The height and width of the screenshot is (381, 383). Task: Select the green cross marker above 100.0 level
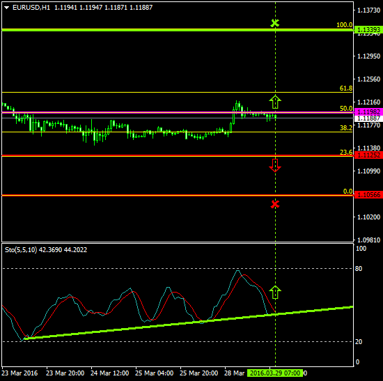coord(275,23)
